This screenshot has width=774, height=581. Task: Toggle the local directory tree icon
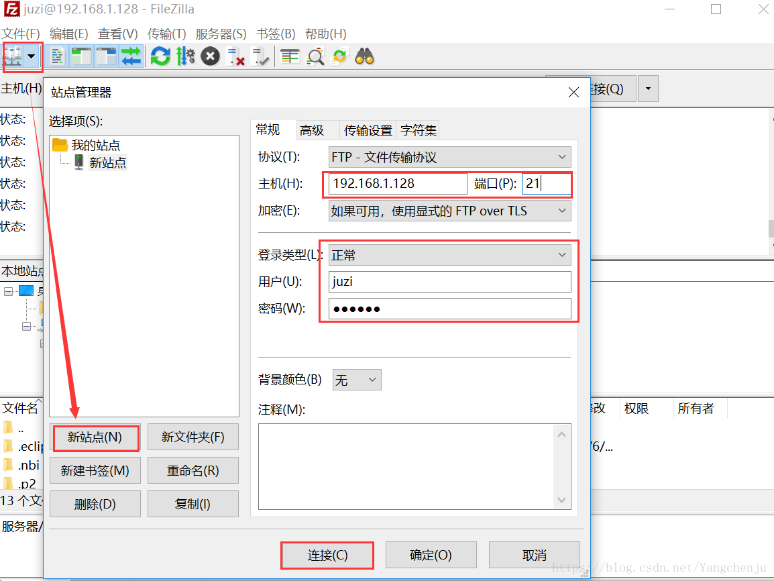click(x=82, y=56)
